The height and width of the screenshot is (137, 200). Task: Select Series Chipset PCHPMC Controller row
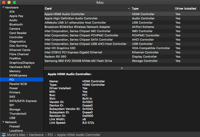coord(122,35)
